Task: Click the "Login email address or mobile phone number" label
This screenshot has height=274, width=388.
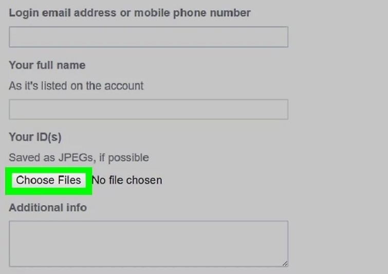Action: tap(130, 12)
